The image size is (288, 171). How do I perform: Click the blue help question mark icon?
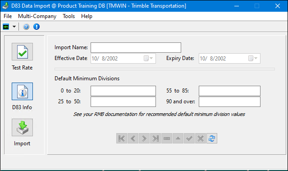coord(26,27)
